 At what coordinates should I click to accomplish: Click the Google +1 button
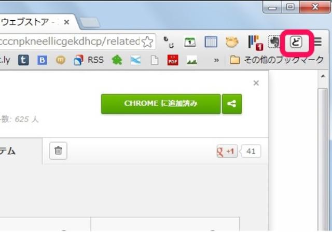[x=227, y=151]
